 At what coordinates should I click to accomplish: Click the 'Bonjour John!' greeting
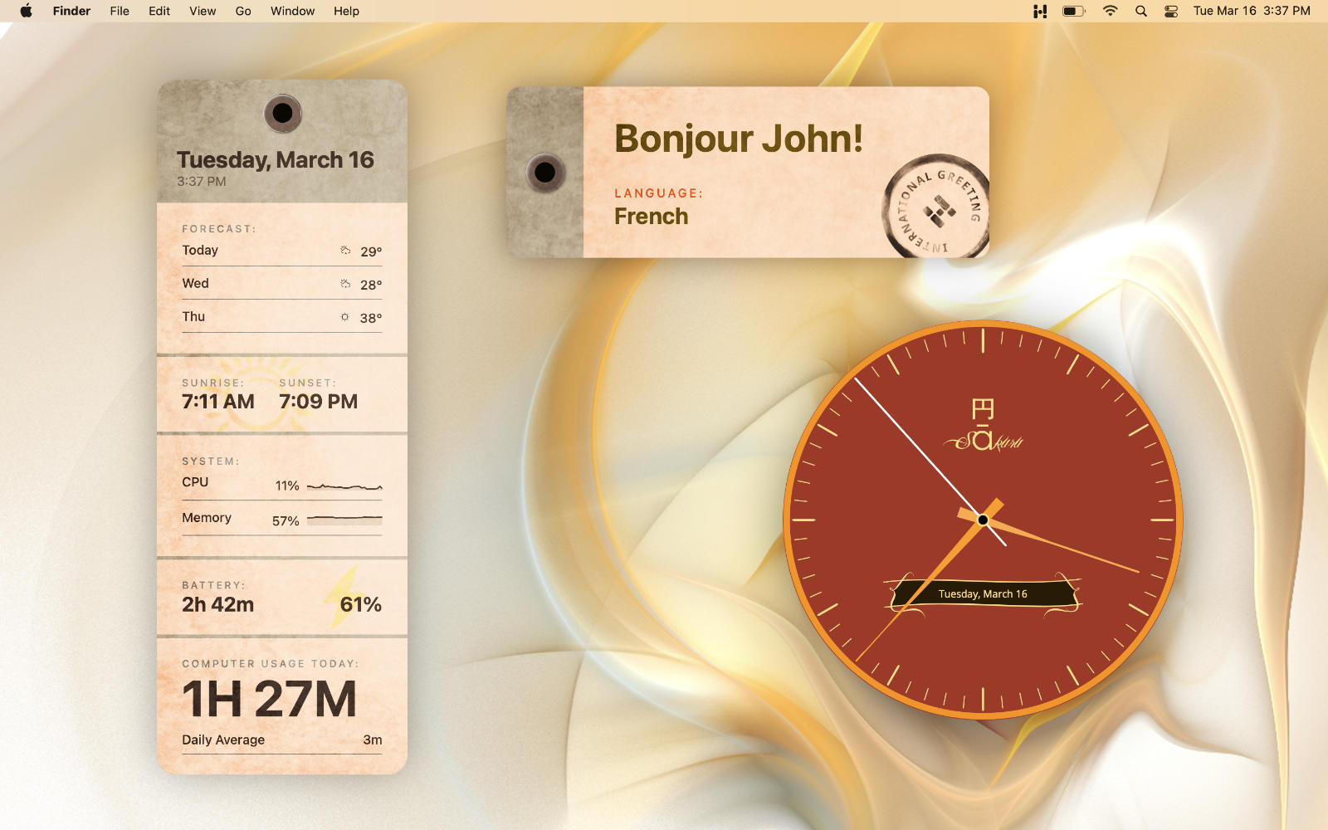coord(739,139)
